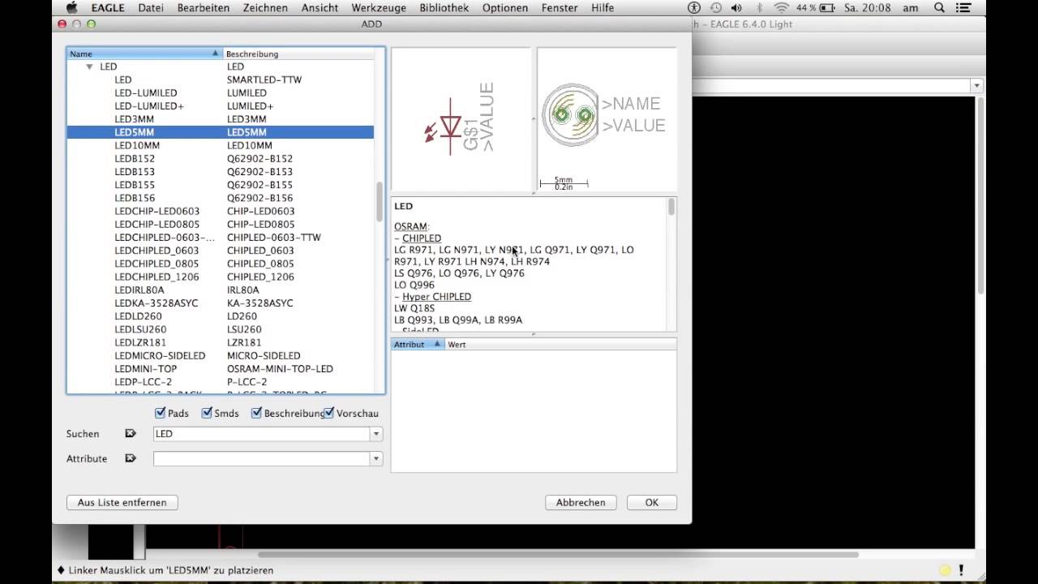This screenshot has width=1038, height=584.
Task: Click the description pane vertical scrollbar
Action: click(671, 208)
